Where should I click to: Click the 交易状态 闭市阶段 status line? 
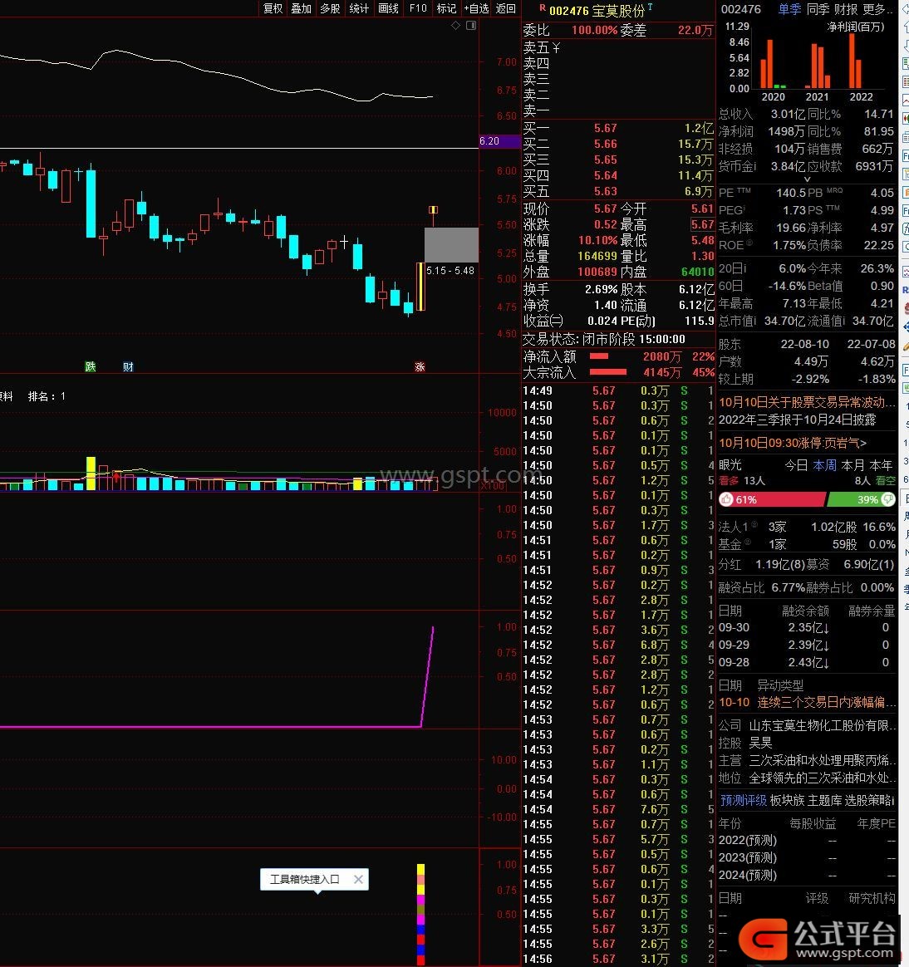click(604, 339)
